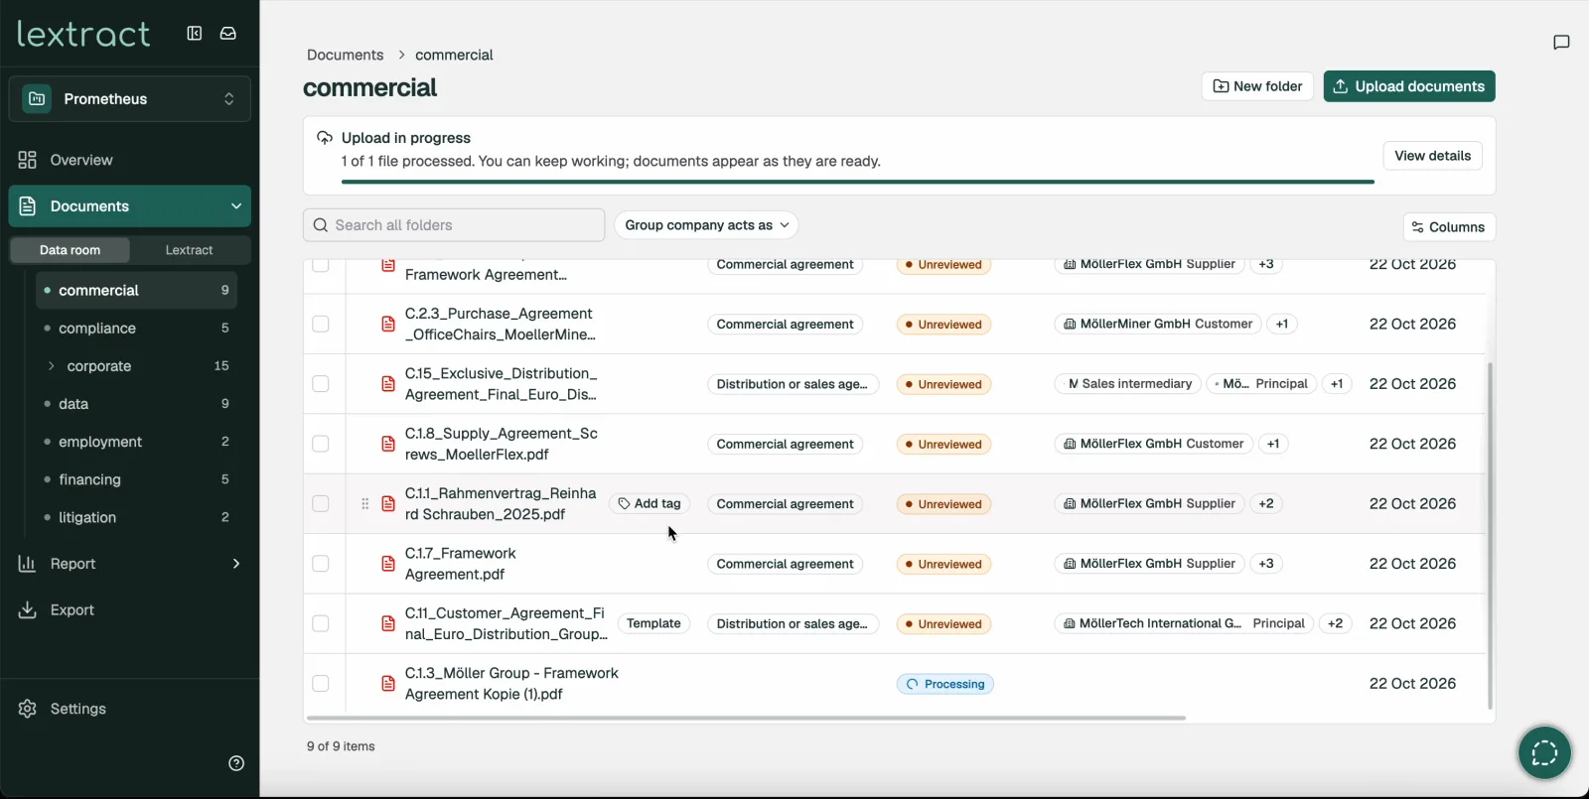Click PDF icon of C.15_Exclusive_Distribution

pyautogui.click(x=388, y=384)
